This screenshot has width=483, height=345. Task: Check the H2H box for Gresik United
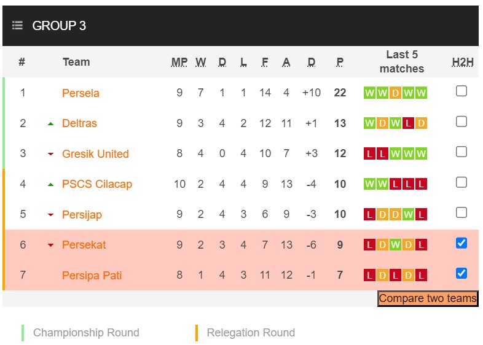tap(461, 152)
